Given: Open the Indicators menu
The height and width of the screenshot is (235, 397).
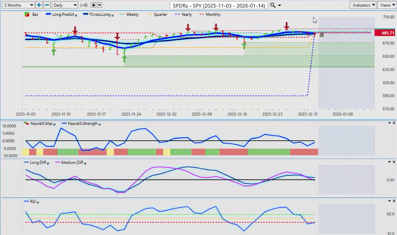Looking at the screenshot, I should coord(363,5).
